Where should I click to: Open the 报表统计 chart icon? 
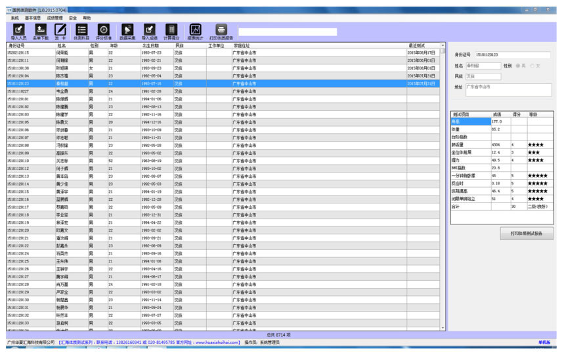195,31
